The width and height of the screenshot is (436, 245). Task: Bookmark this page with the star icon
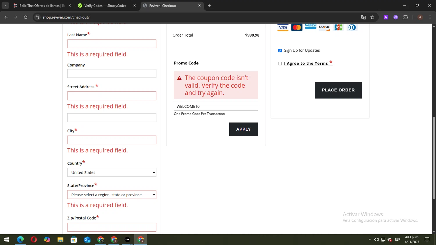tap(372, 17)
